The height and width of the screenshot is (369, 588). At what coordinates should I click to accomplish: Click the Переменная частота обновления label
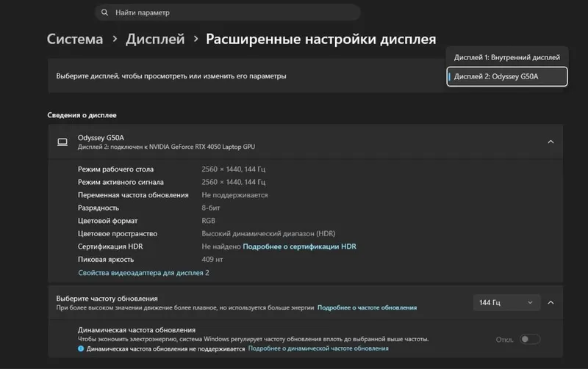click(133, 195)
